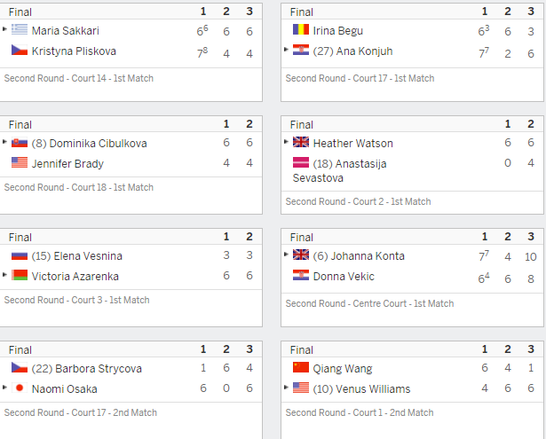This screenshot has width=546, height=439.
Task: Click the Japanese flag next to Naomi Osaka
Action: (20, 388)
